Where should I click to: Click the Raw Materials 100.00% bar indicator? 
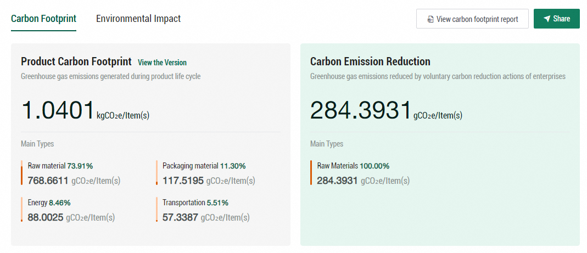(311, 172)
